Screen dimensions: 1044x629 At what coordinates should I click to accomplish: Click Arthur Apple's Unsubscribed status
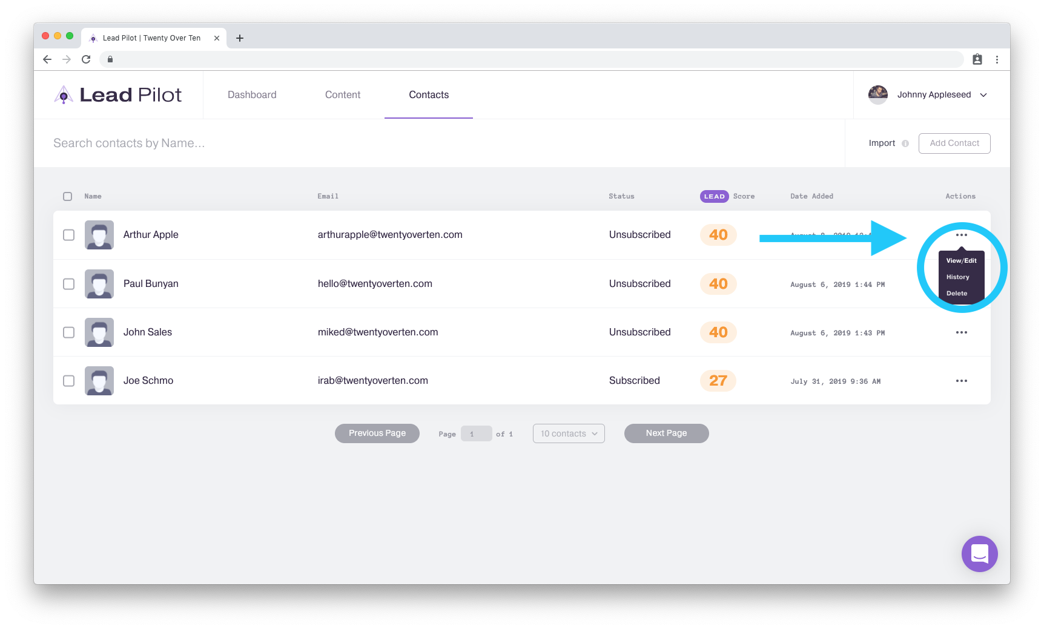pyautogui.click(x=640, y=235)
